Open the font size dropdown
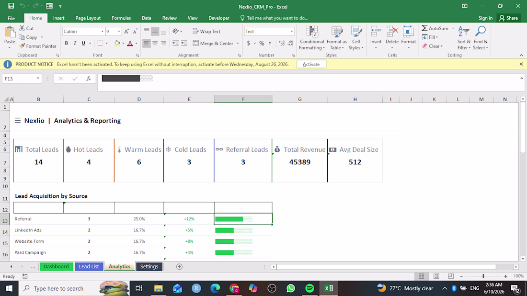 tap(119, 32)
